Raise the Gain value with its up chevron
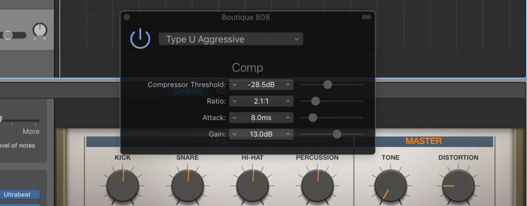The height and width of the screenshot is (206, 527). [x=288, y=134]
